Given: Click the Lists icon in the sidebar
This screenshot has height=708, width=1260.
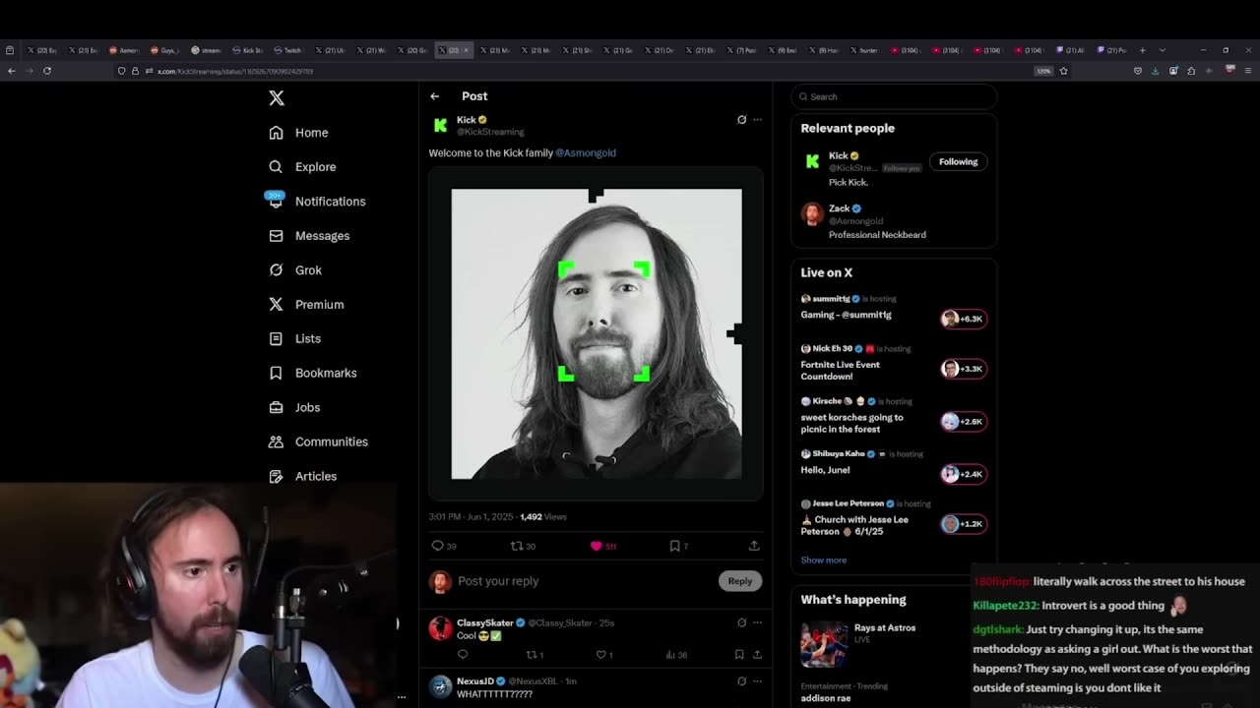Looking at the screenshot, I should coord(276,338).
